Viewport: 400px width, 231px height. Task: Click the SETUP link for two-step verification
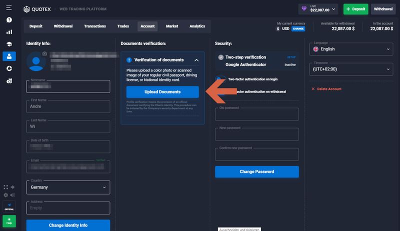pos(291,57)
